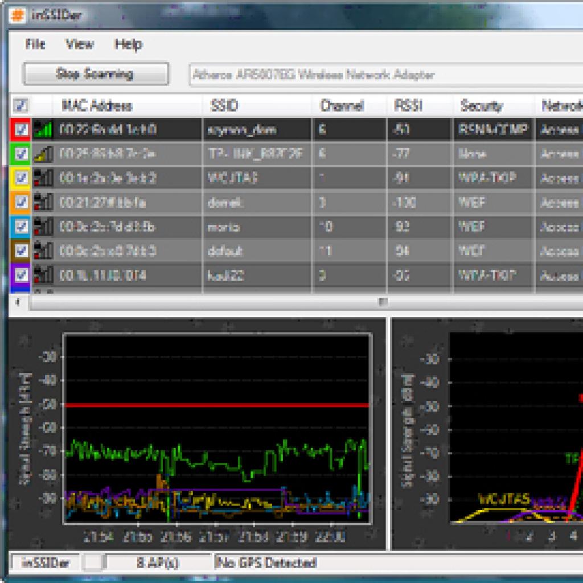Sort by the RSSI column header
Screen dimensions: 583x583
point(420,105)
